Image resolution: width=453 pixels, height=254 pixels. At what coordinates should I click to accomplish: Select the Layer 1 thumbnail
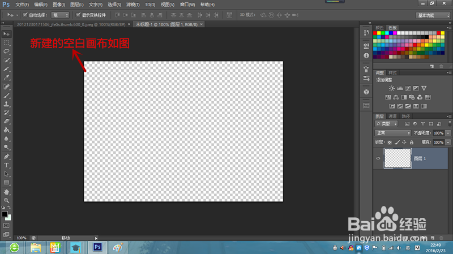tap(398, 158)
